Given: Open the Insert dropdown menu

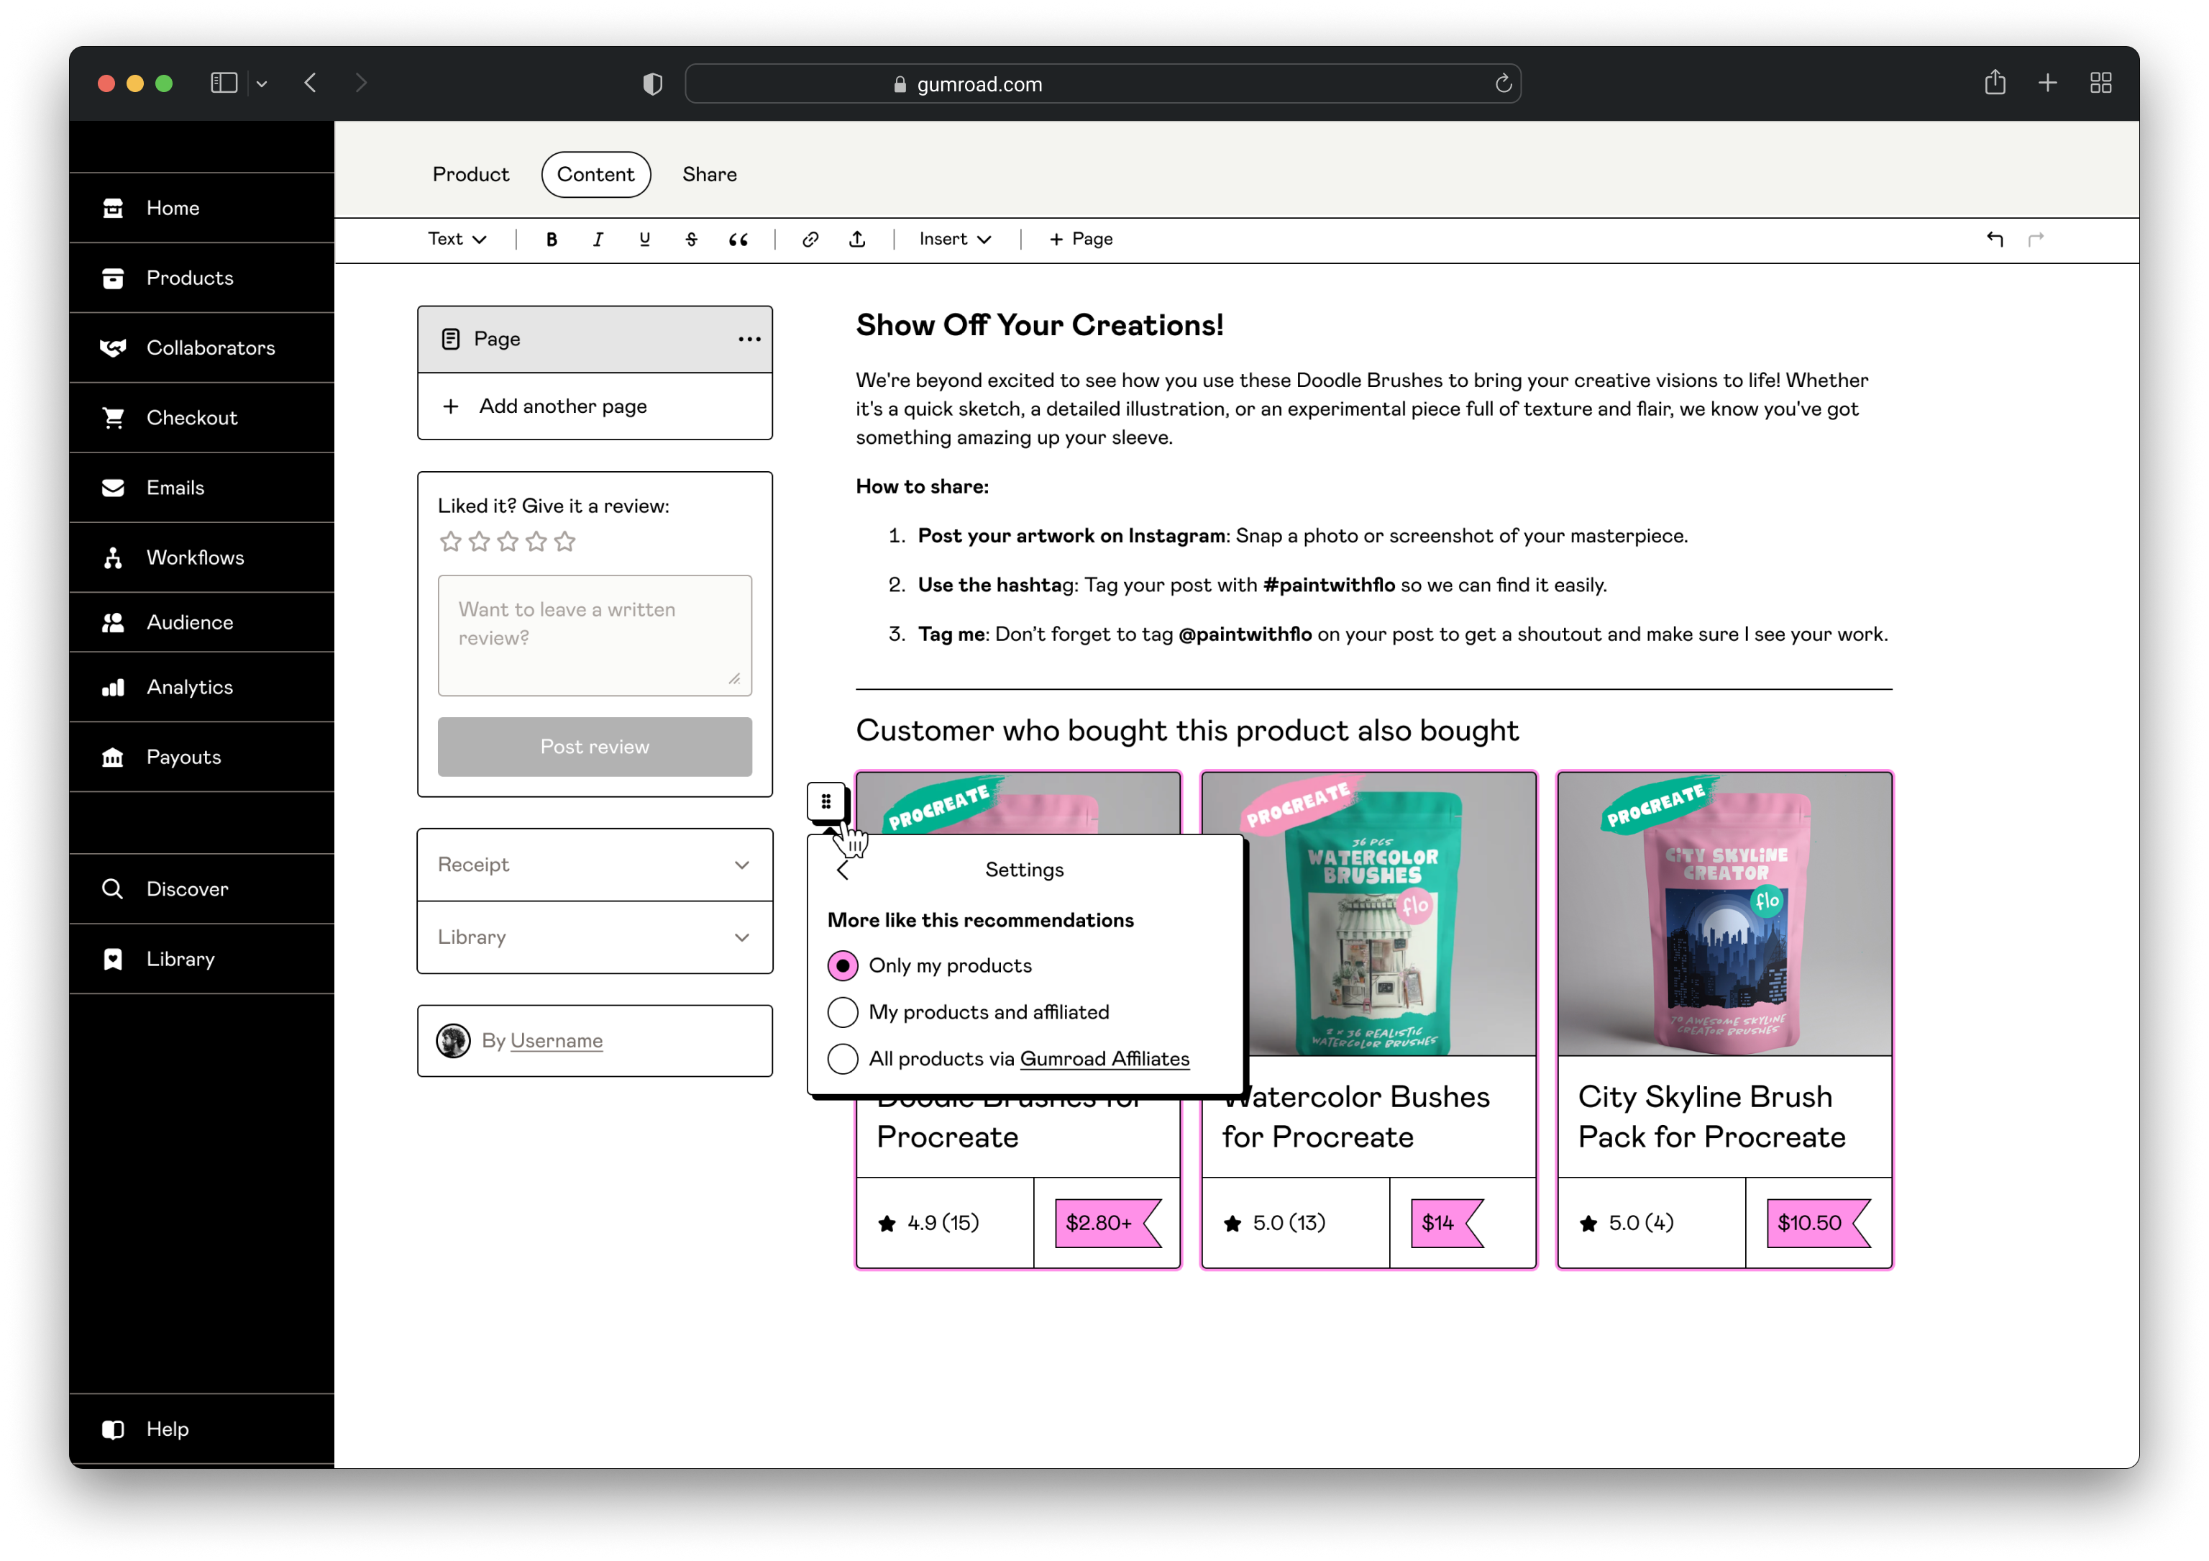Looking at the screenshot, I should click(951, 239).
